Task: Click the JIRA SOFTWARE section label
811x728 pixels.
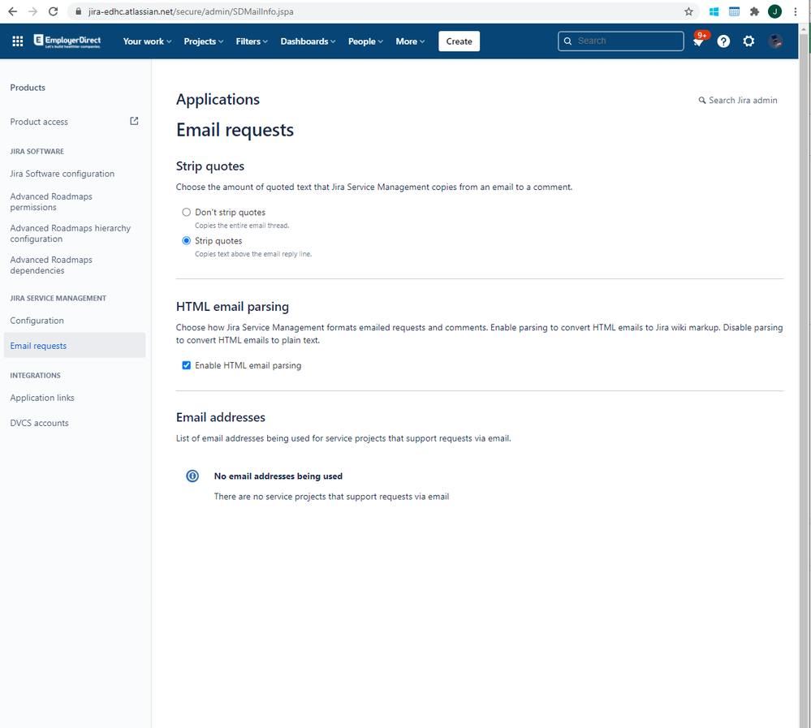Action: coord(37,152)
